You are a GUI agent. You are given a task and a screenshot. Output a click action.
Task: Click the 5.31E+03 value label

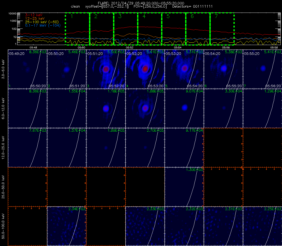(195, 52)
